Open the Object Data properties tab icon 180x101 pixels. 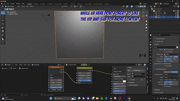coord(150,75)
